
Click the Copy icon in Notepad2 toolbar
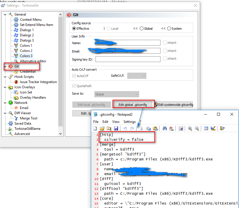tap(148, 128)
